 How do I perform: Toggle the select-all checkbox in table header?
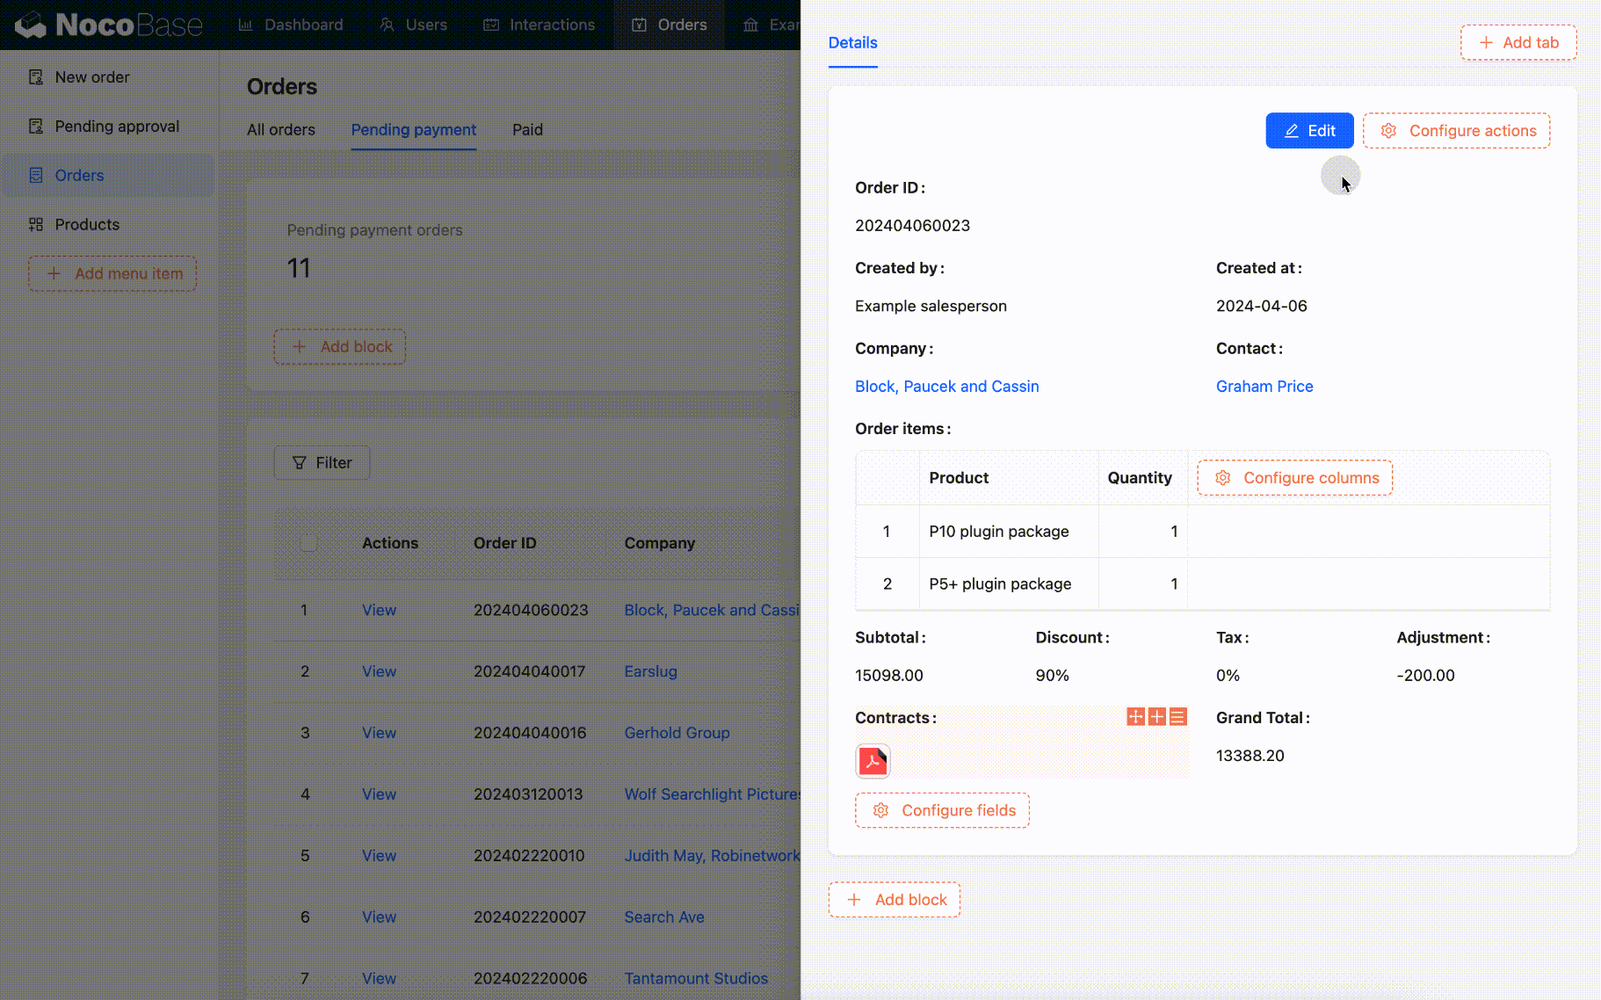coord(308,543)
